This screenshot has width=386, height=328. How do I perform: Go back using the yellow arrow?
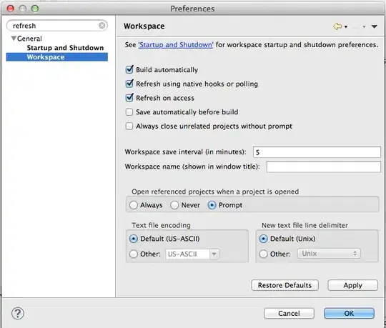coord(337,26)
